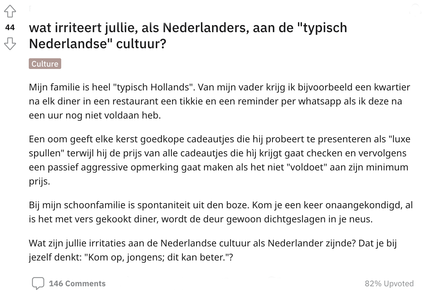Viewport: 422px width, 300px height.
Task: Click the 82% Upvoted label
Action: 389,284
